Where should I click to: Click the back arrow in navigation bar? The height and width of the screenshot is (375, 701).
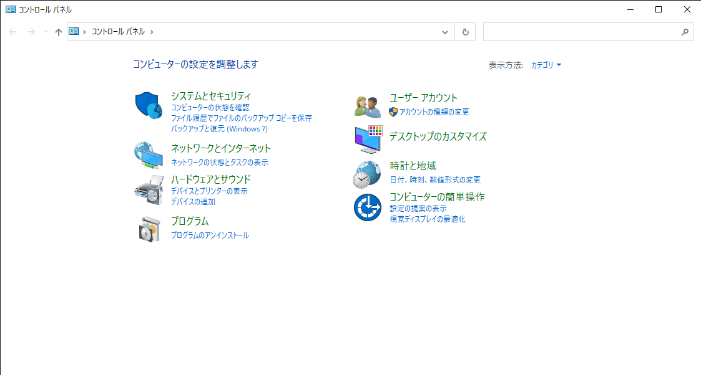12,32
